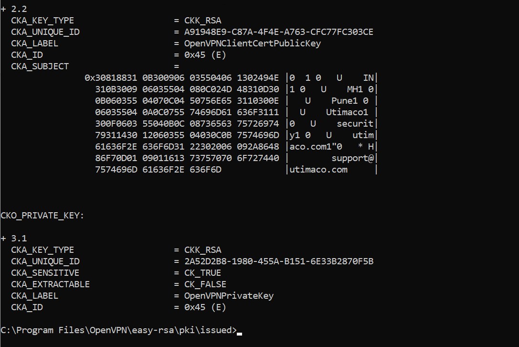Click the CKK_RSA value under entry 3.1
The image size is (519, 347).
(202, 250)
